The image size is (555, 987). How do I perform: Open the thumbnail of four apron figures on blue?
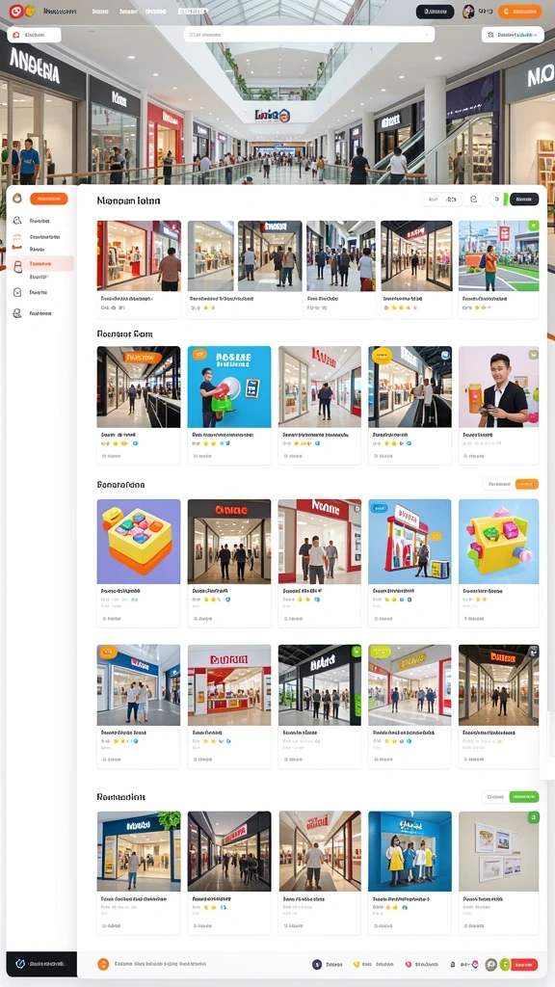(410, 851)
